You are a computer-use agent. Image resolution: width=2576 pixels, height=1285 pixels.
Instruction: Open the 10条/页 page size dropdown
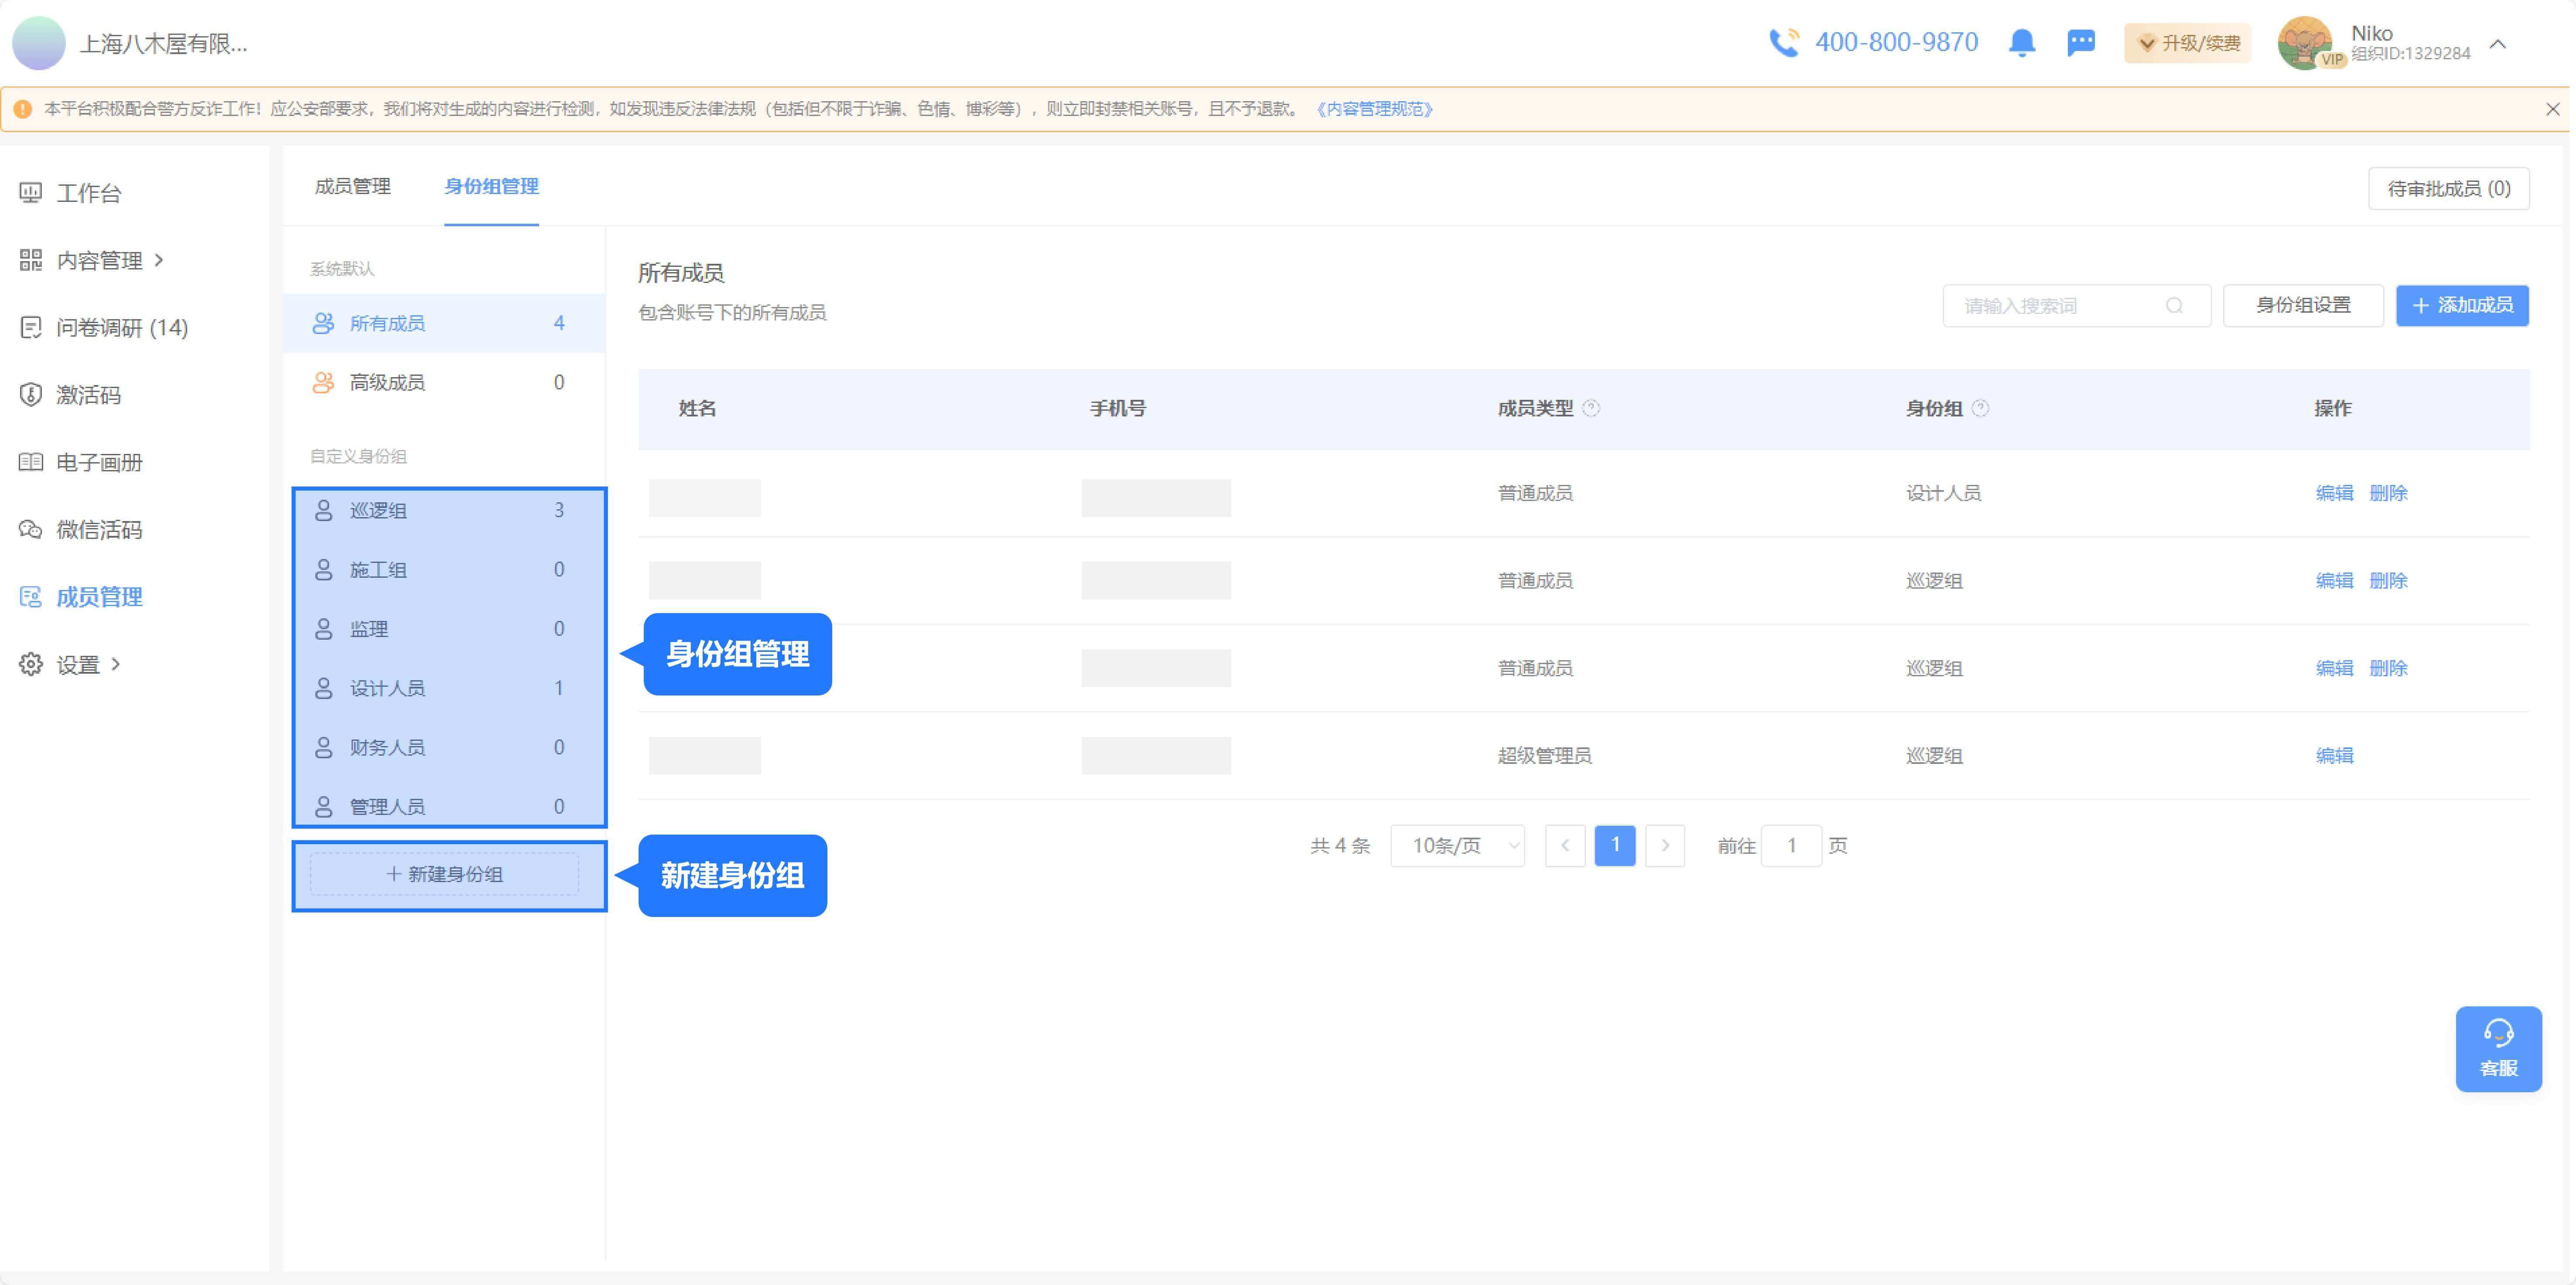pyautogui.click(x=1457, y=846)
